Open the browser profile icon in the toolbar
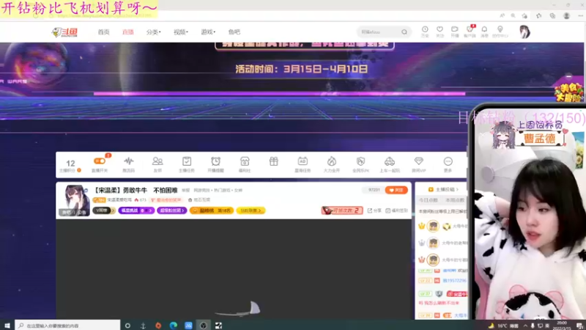Viewport: 586px width, 330px height. pos(566,15)
